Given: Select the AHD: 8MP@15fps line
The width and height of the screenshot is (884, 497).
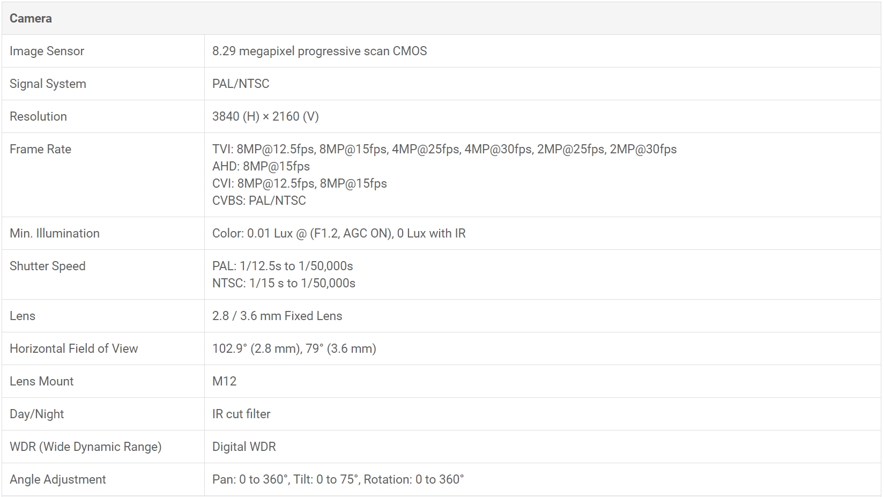Looking at the screenshot, I should click(261, 166).
